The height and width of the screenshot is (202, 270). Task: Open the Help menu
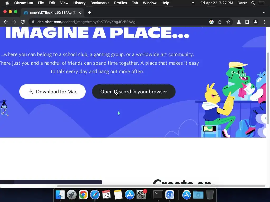coord(165,3)
